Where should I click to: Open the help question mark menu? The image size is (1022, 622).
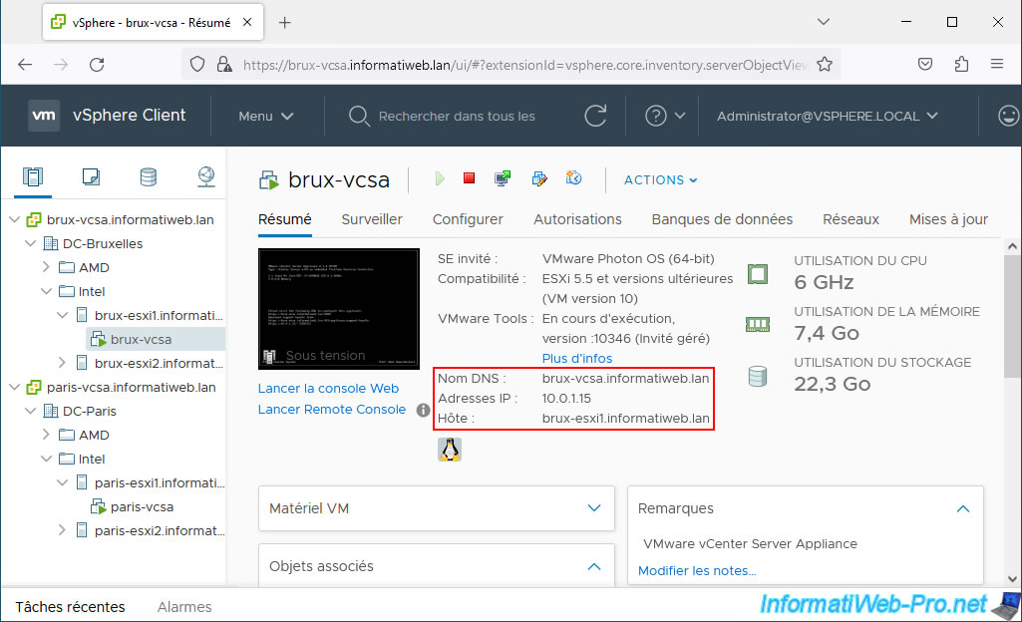[x=665, y=116]
